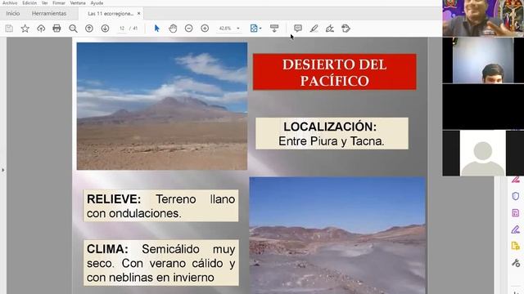This screenshot has width=524, height=294.
Task: Add a comment note
Action: (298, 29)
